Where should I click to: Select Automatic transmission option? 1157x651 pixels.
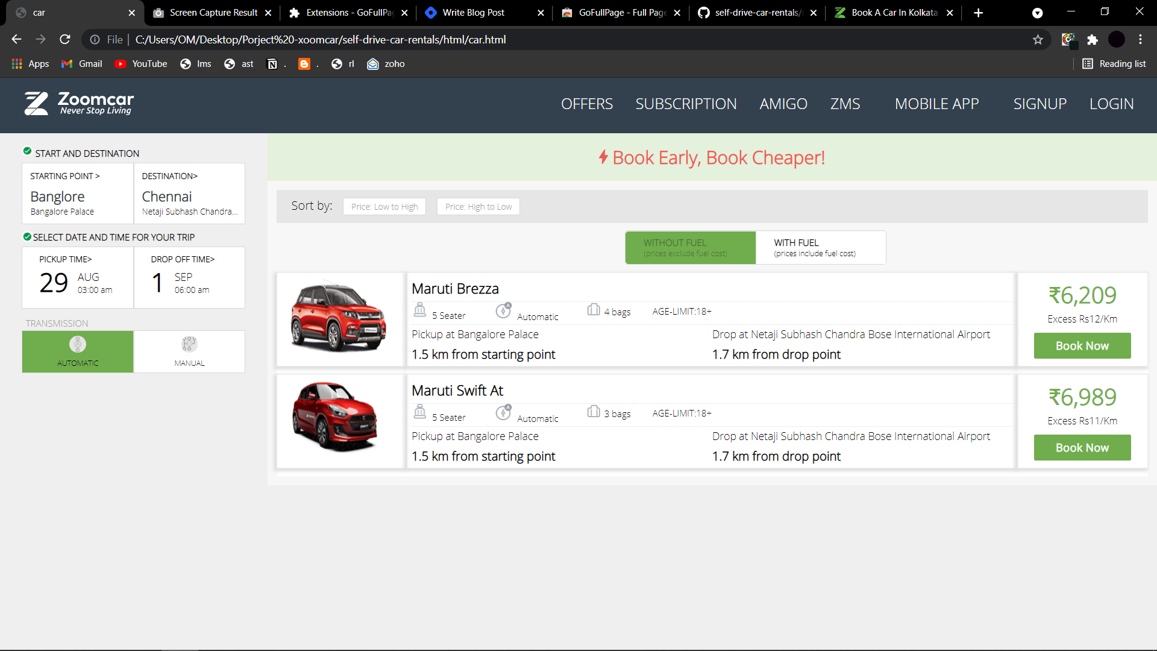(x=78, y=351)
